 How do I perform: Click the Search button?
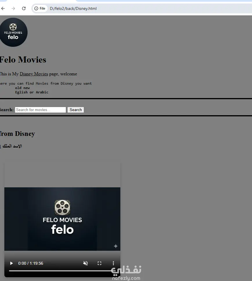click(76, 110)
